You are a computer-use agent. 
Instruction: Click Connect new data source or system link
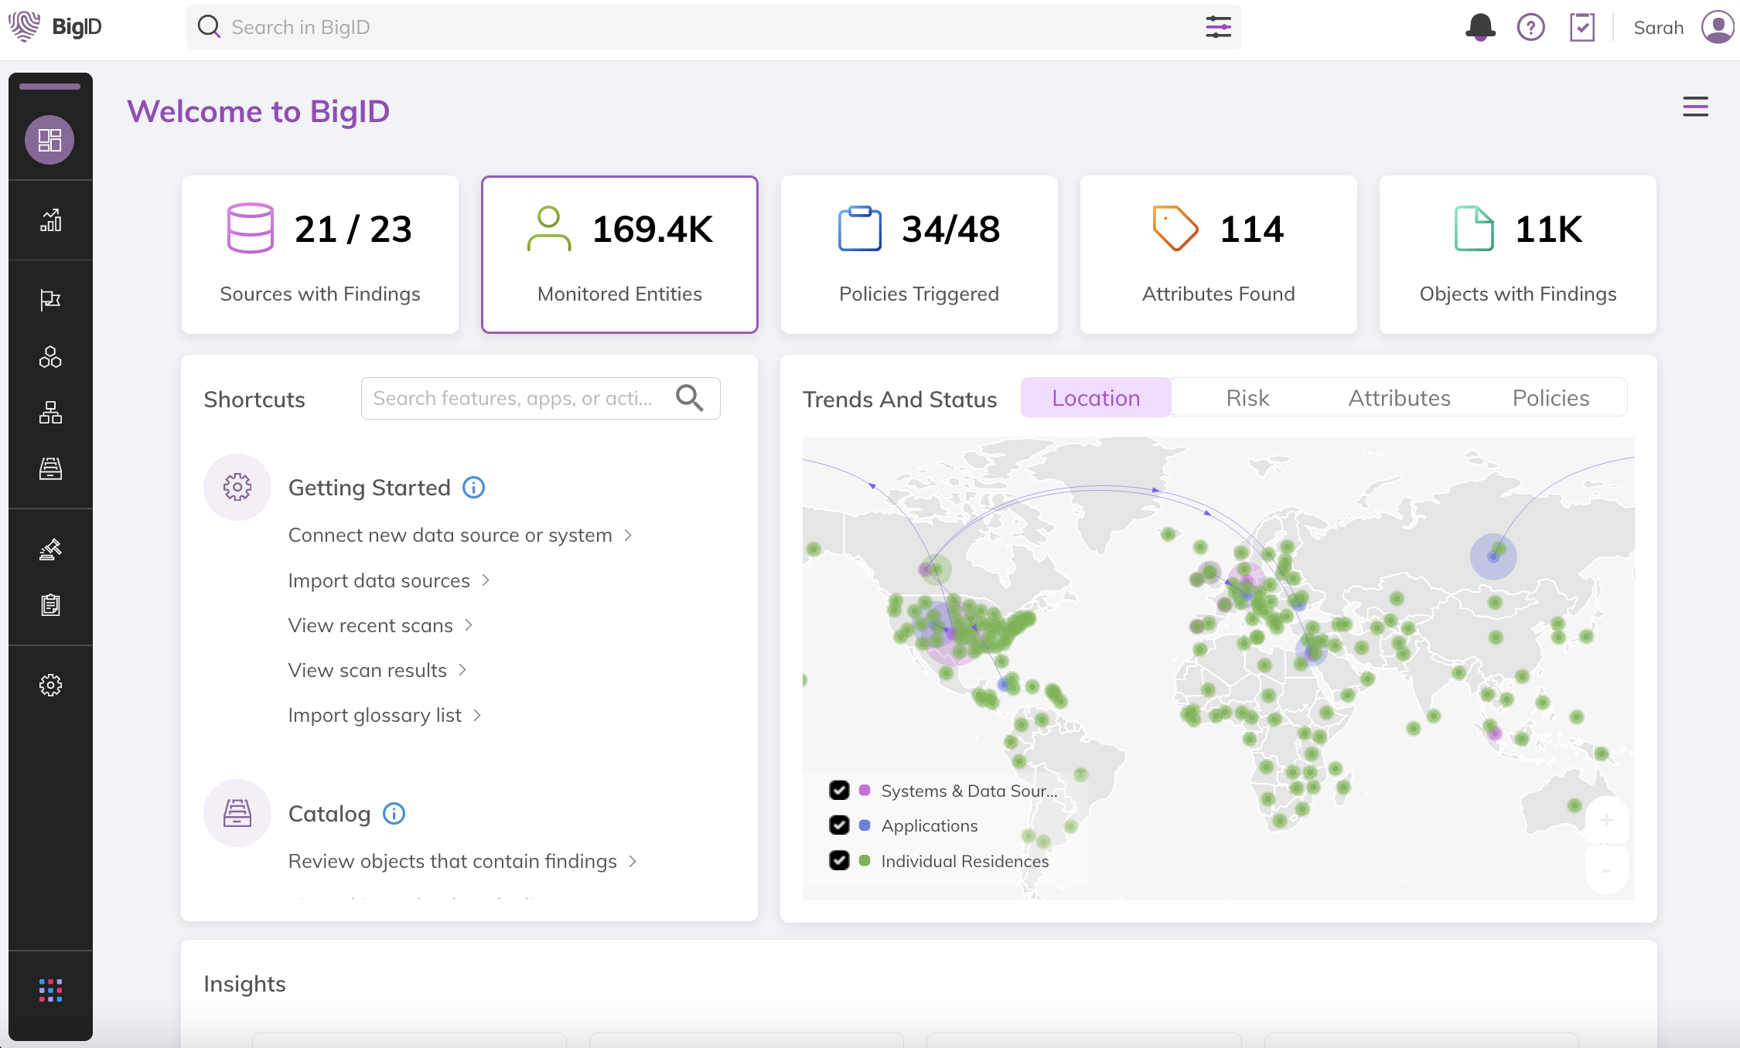(x=450, y=535)
